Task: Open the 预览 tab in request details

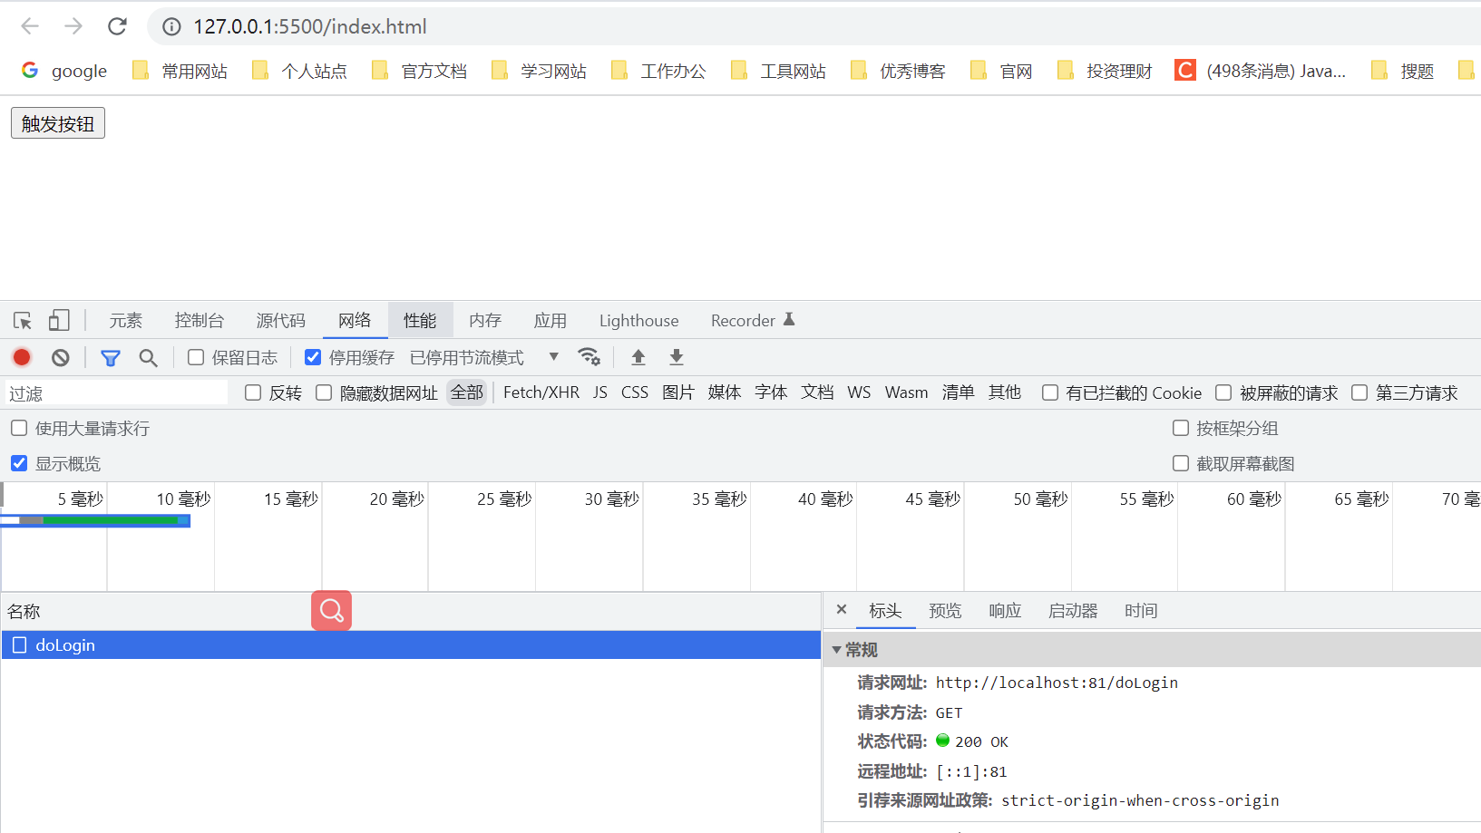Action: (945, 611)
